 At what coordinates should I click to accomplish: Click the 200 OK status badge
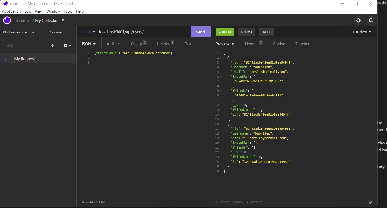point(225,32)
